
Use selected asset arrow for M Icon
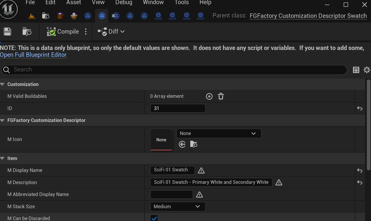click(x=182, y=145)
